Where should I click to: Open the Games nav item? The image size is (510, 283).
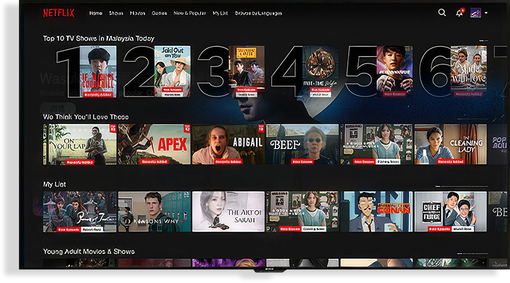click(159, 13)
